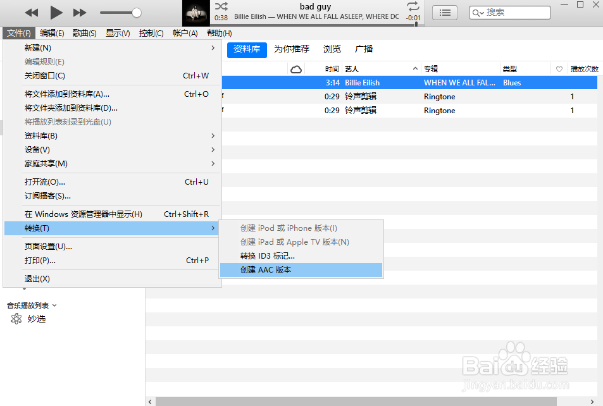Expand the 新建(N) submenu
The height and width of the screenshot is (406, 603).
click(112, 47)
